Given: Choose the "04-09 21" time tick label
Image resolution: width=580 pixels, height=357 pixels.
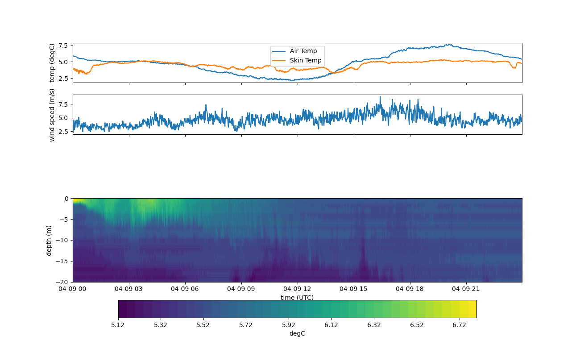Looking at the screenshot, I should [x=467, y=289].
